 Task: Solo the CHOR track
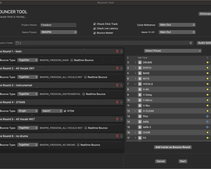point(140,133)
